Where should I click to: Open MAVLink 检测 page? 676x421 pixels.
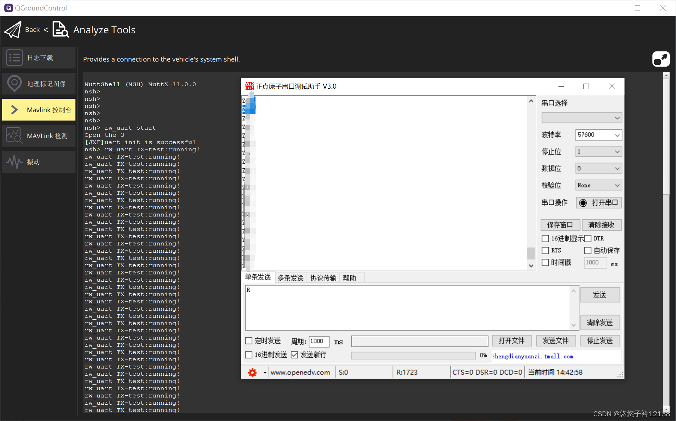[x=39, y=136]
